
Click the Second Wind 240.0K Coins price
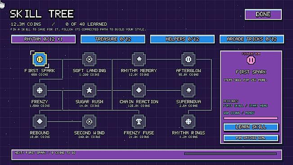[89, 137]
